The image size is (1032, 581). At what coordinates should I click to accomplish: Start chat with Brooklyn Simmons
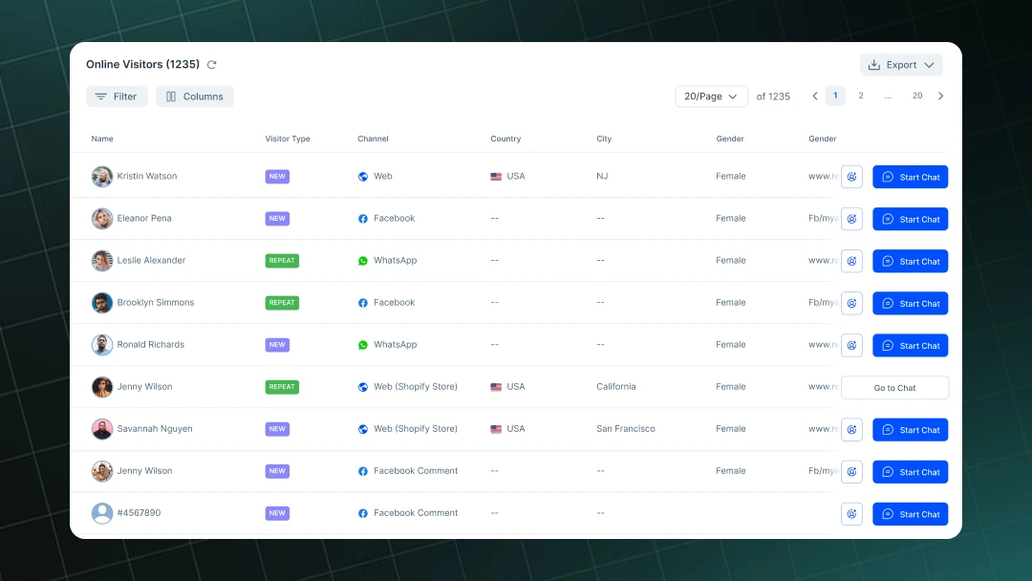(911, 303)
